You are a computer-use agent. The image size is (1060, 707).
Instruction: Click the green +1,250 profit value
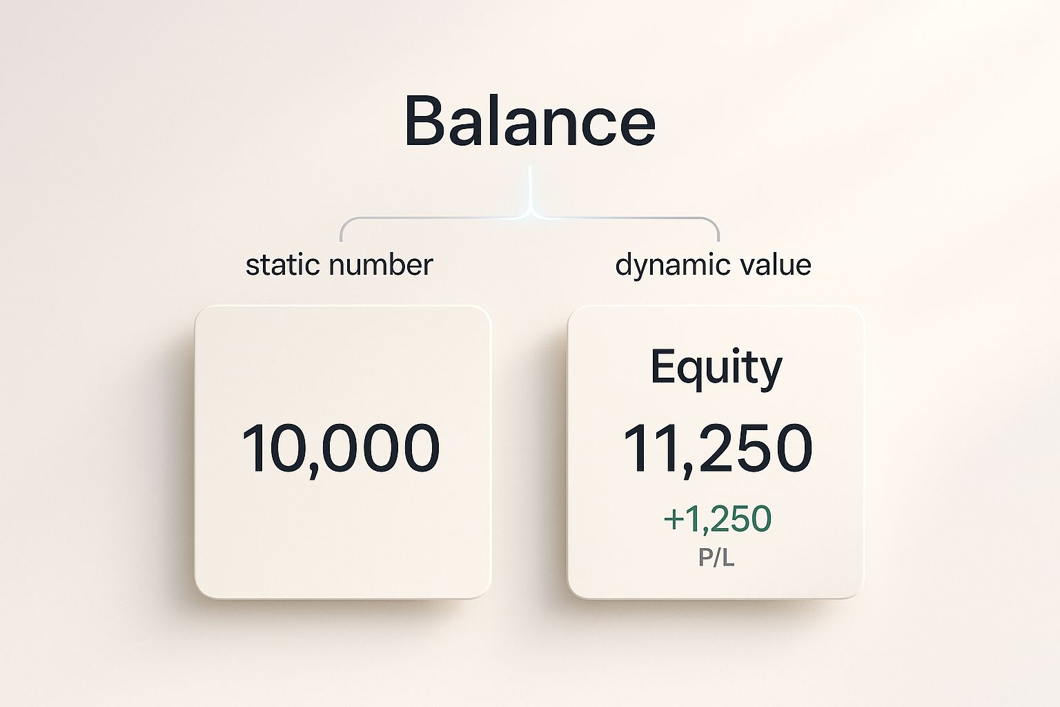(x=717, y=519)
